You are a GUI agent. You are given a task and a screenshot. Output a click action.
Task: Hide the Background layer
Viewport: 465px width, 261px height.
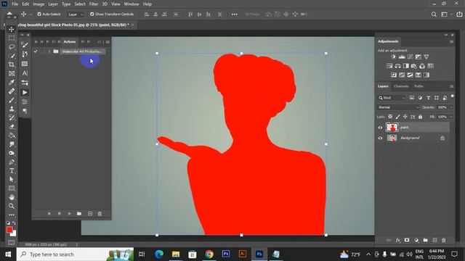[x=380, y=138]
